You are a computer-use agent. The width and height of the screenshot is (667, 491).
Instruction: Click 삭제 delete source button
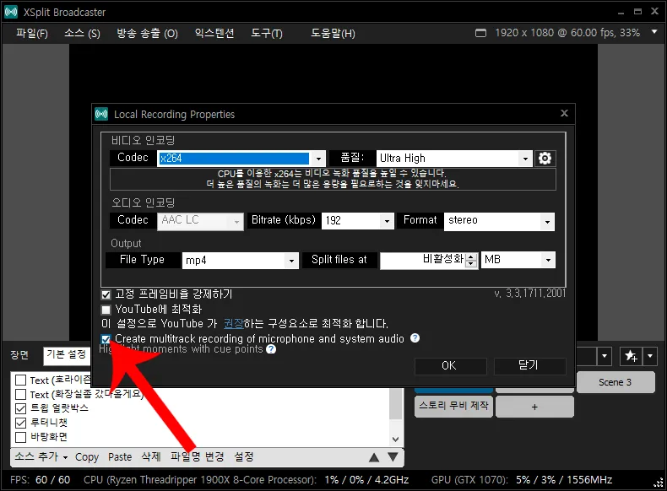151,457
